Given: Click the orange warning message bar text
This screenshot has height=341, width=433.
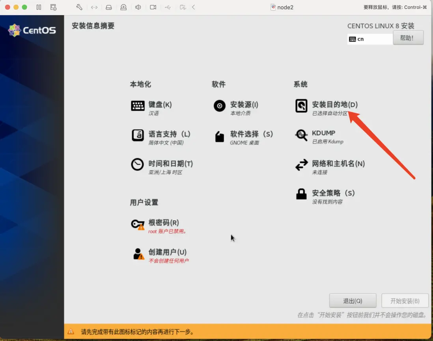Looking at the screenshot, I should click(137, 332).
